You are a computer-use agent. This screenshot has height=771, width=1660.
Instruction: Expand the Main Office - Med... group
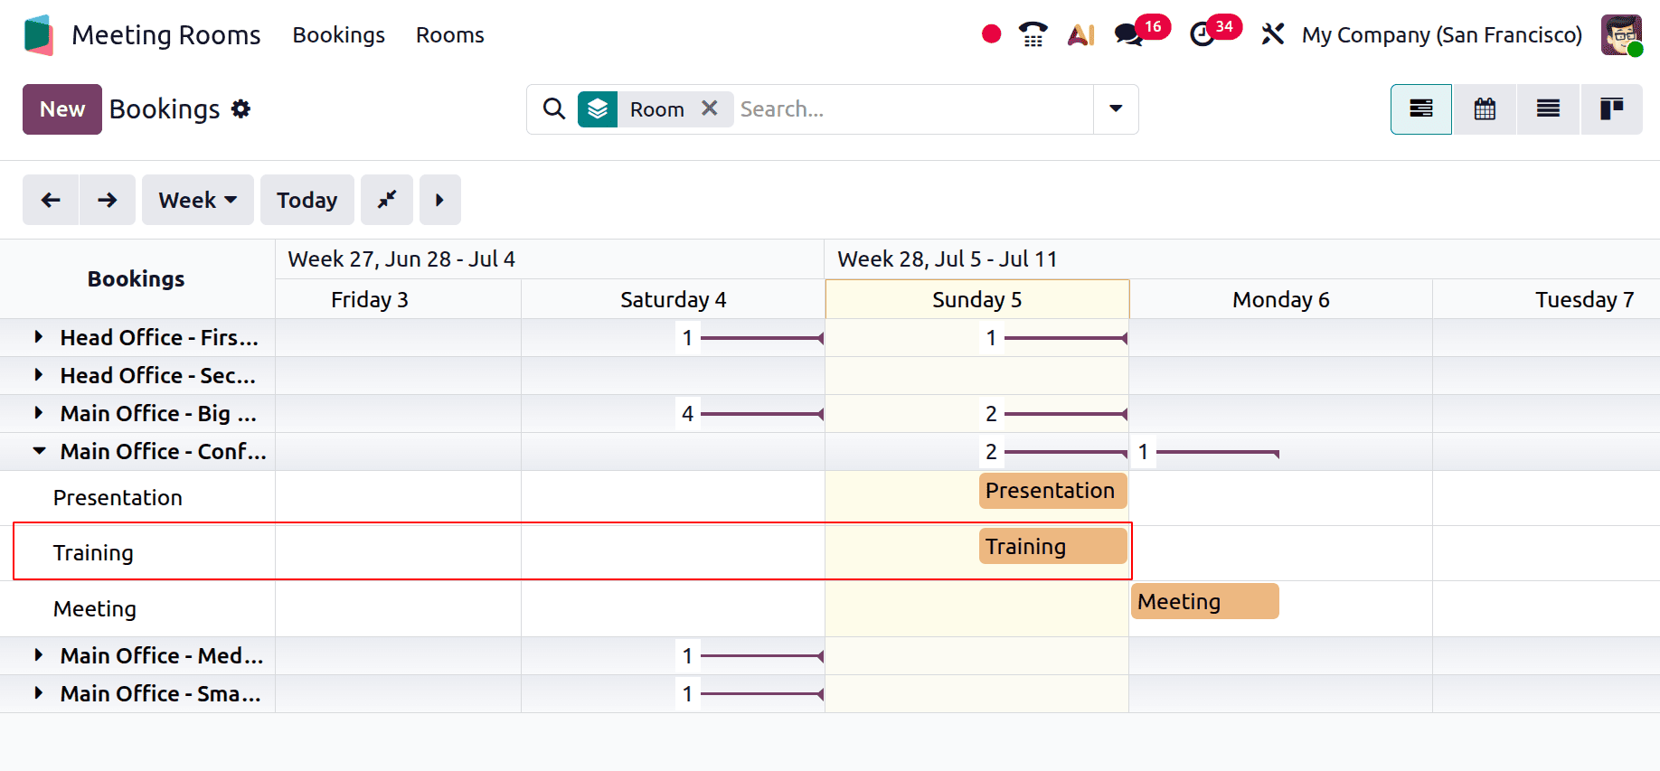click(x=38, y=655)
